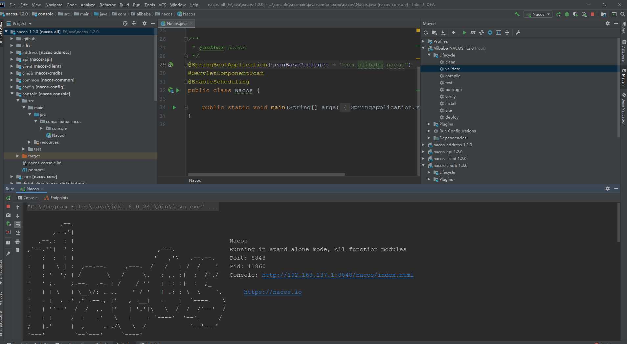Click Print console output icon
Screen dimensions: 627x344
18,241
